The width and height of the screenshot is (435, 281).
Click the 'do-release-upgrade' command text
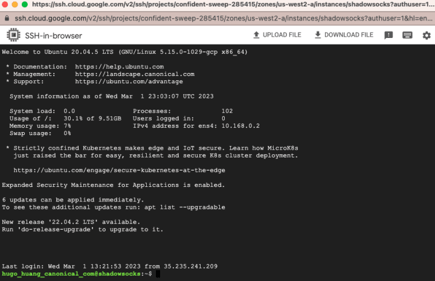click(56, 230)
